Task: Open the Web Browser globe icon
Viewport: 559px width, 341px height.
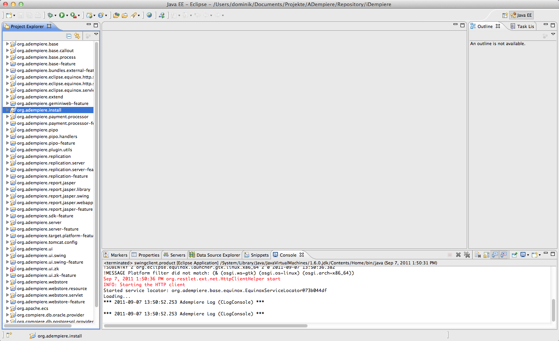Action: [x=149, y=15]
